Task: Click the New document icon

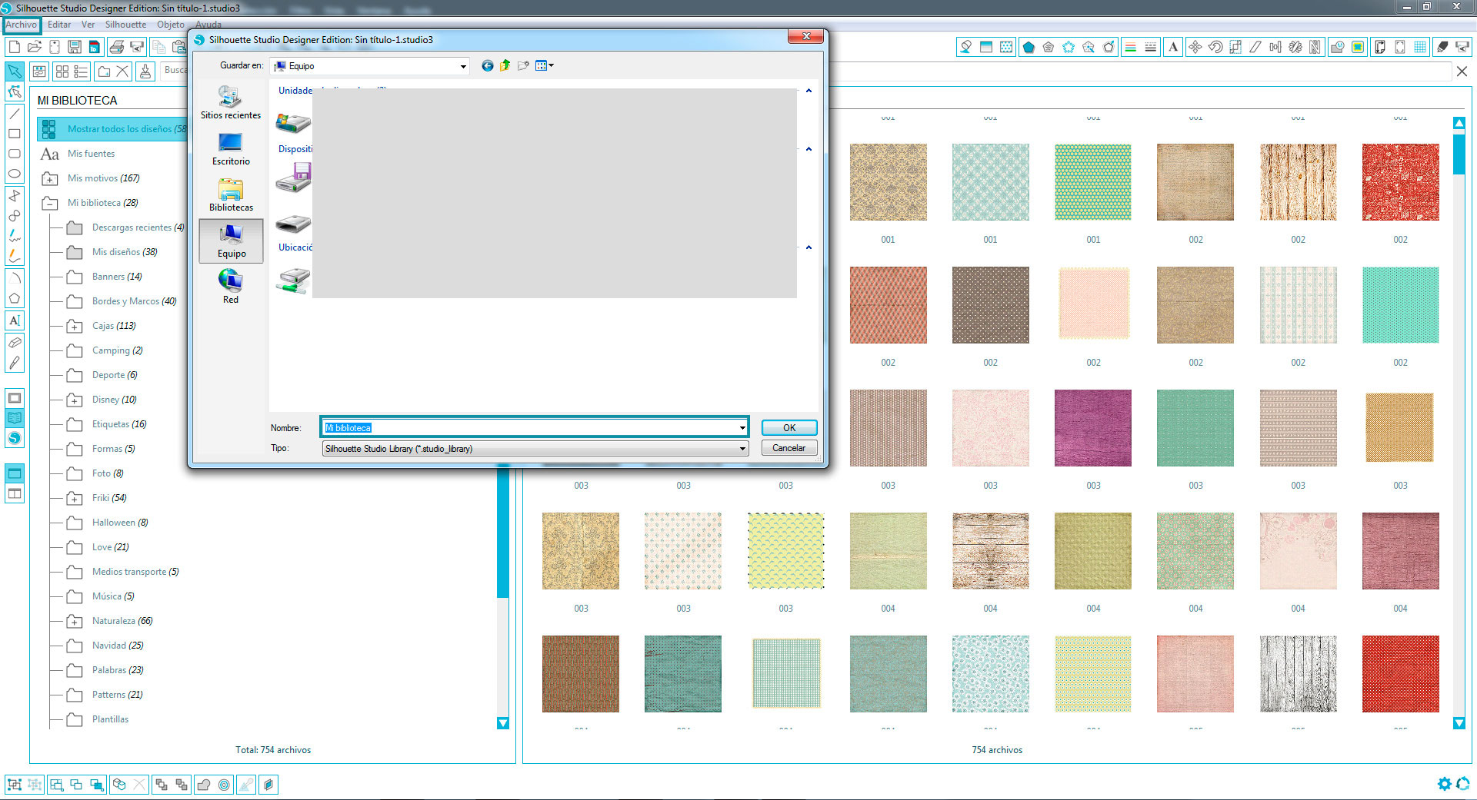Action: 15,47
